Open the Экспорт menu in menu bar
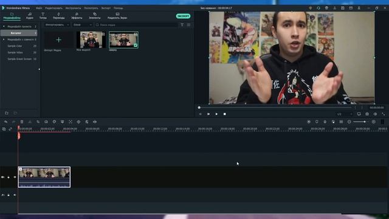The height and width of the screenshot is (219, 389). click(x=106, y=8)
